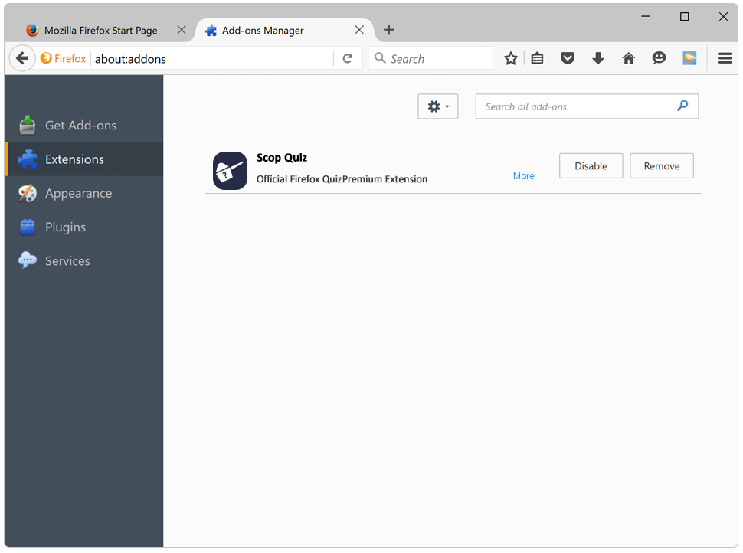Switch to Mozilla Firefox Start Page tab
This screenshot has width=743, height=553.
(x=100, y=31)
